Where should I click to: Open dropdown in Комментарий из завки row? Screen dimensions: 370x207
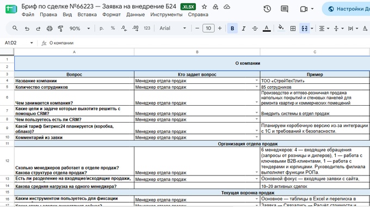[256, 137]
